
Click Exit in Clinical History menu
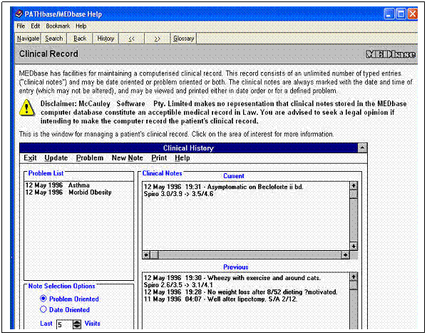point(30,158)
